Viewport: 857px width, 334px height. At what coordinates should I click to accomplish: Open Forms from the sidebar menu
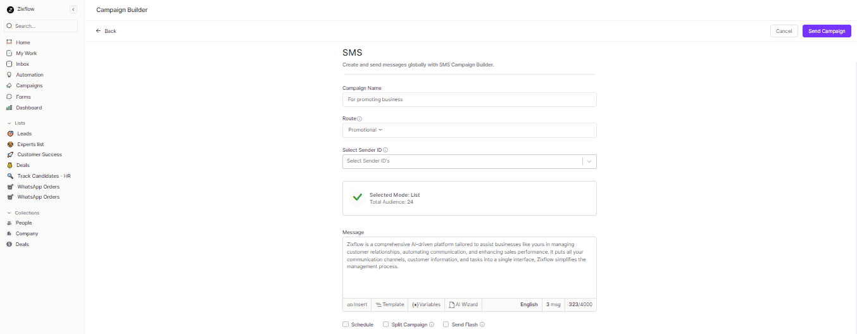click(x=23, y=97)
